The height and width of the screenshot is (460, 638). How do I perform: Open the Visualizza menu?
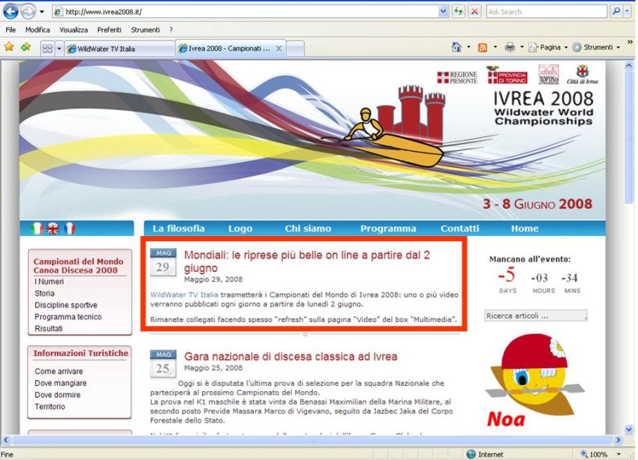click(x=74, y=30)
